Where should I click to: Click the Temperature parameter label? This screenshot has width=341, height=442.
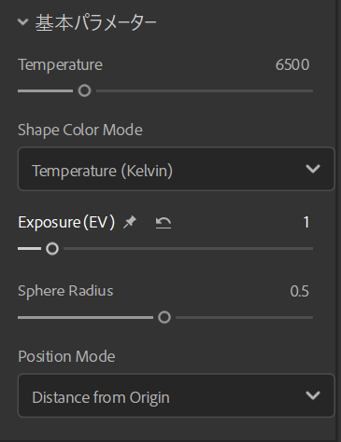coord(60,65)
